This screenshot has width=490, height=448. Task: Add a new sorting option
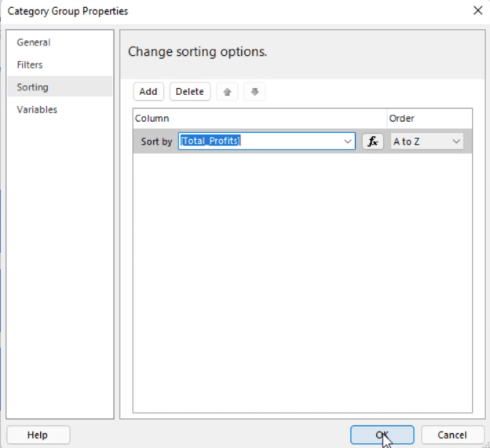pos(148,92)
